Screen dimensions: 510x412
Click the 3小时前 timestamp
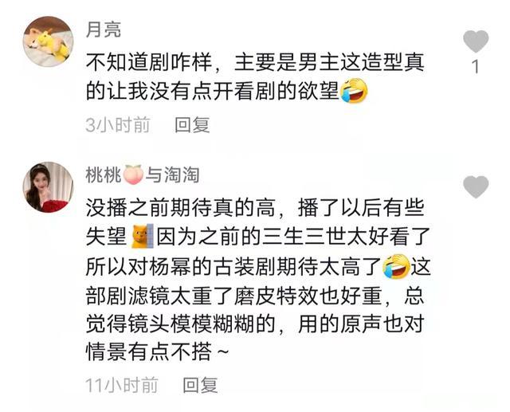pyautogui.click(x=117, y=125)
